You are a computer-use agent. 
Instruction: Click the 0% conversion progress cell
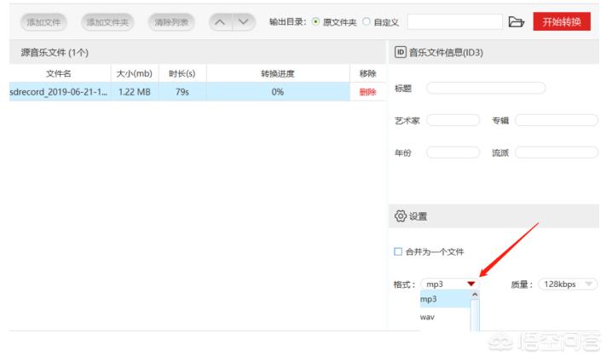[278, 92]
